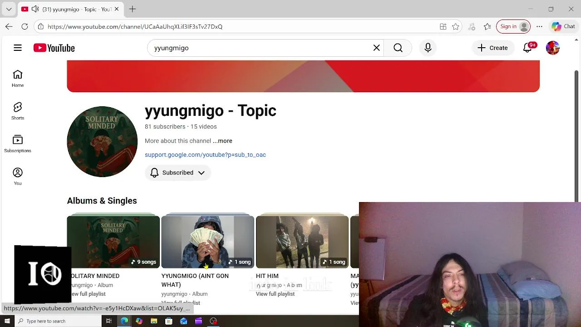Screen dimensions: 581x327
Task: Click the 81 subscribers text
Action: click(x=165, y=127)
